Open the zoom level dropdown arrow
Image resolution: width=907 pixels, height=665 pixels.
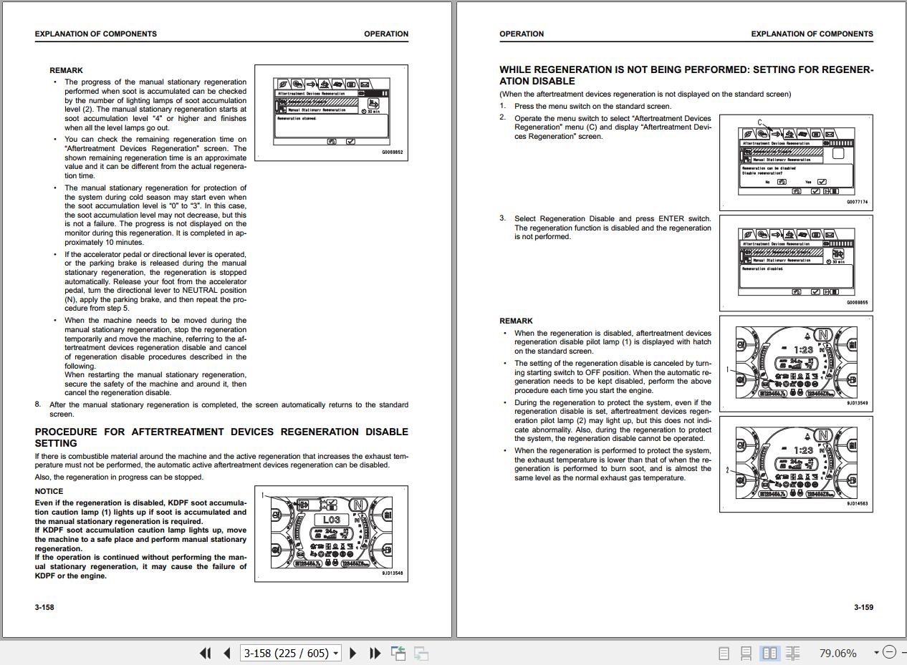876,653
